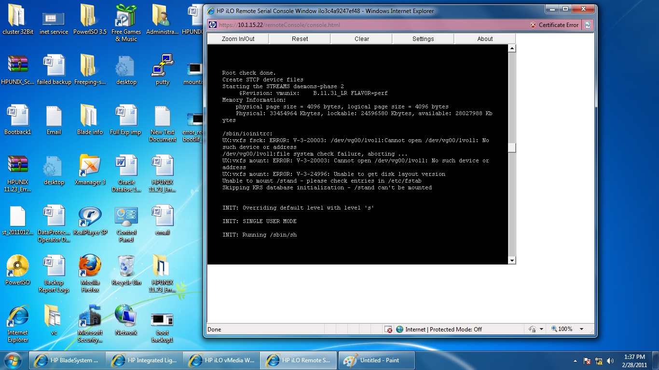
Task: Open the console Settings
Action: pos(423,39)
